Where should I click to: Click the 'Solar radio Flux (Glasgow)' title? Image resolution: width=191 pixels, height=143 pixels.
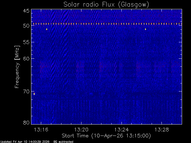[x=106, y=5]
